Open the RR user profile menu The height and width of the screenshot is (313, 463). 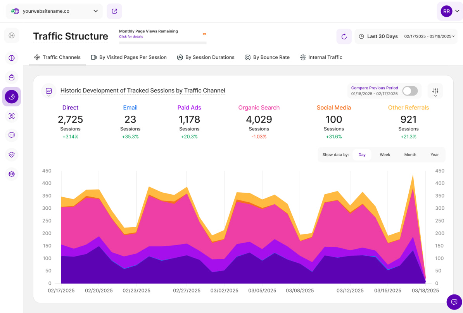click(x=450, y=11)
